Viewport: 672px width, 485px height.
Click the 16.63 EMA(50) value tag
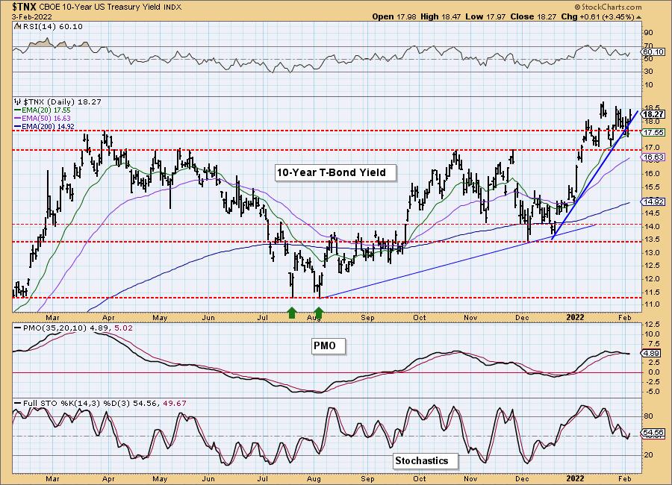654,157
